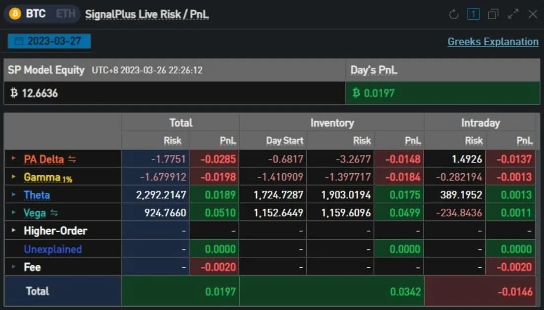Click the Bitcoin coin icon
The height and width of the screenshot is (310, 544).
[x=15, y=14]
